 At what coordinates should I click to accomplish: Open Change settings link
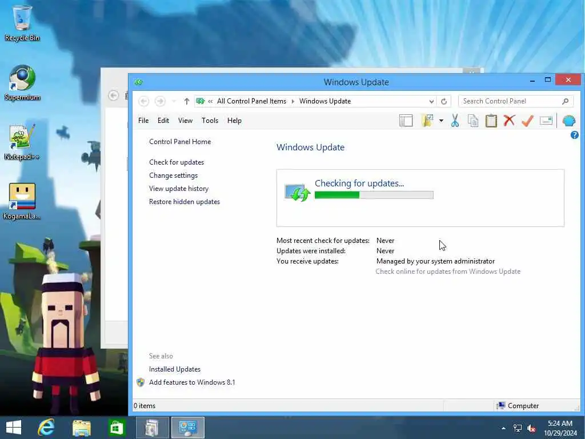(x=174, y=175)
